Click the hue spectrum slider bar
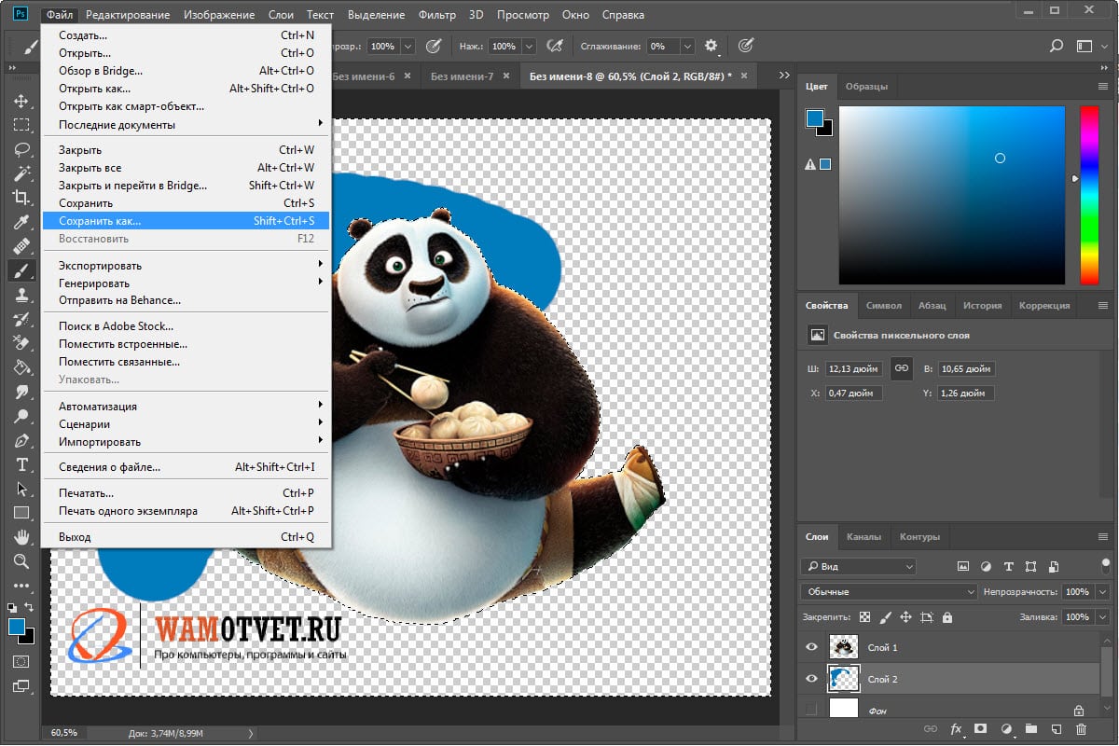 click(x=1088, y=194)
